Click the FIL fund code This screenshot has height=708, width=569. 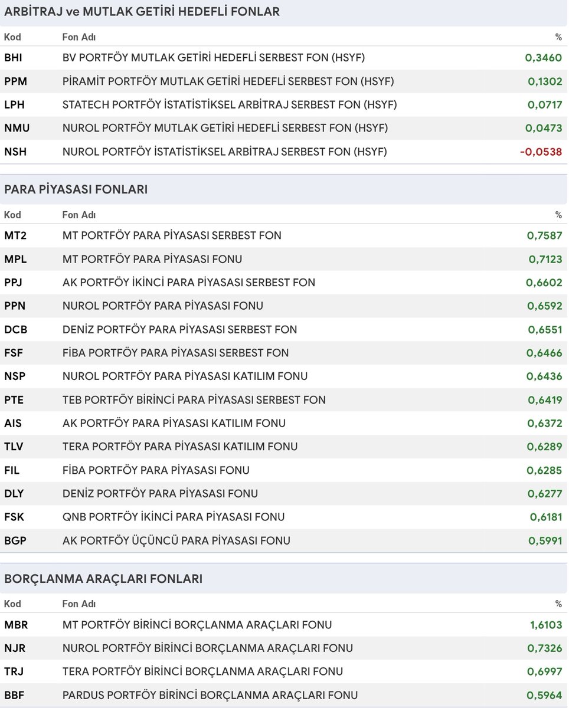(x=12, y=470)
